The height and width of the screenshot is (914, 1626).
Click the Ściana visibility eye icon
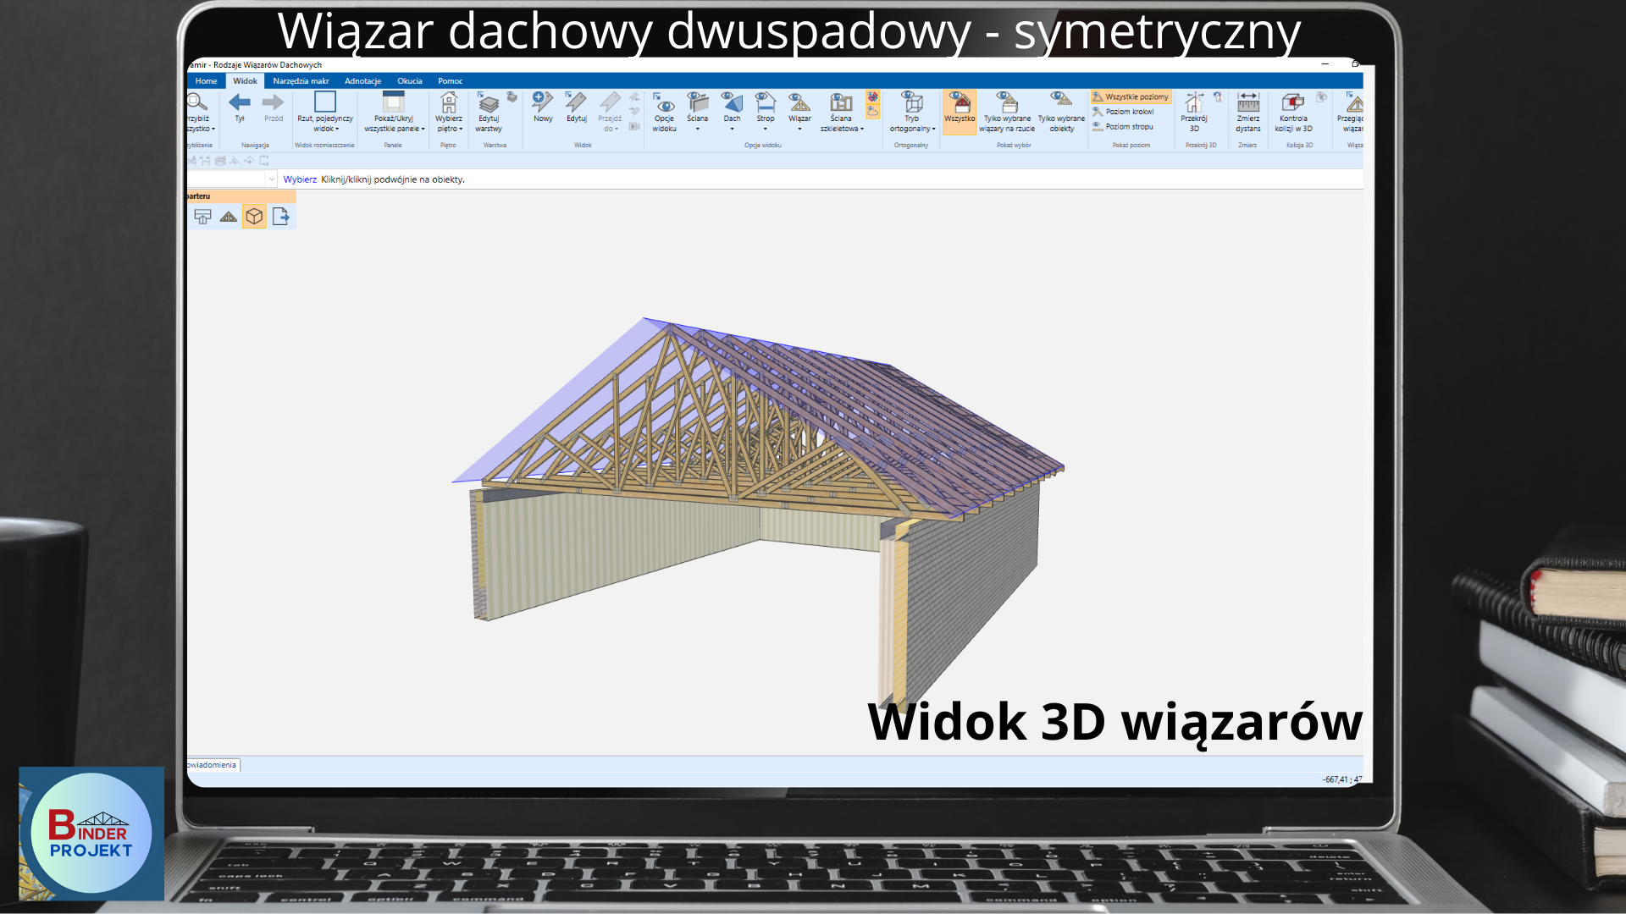click(698, 102)
